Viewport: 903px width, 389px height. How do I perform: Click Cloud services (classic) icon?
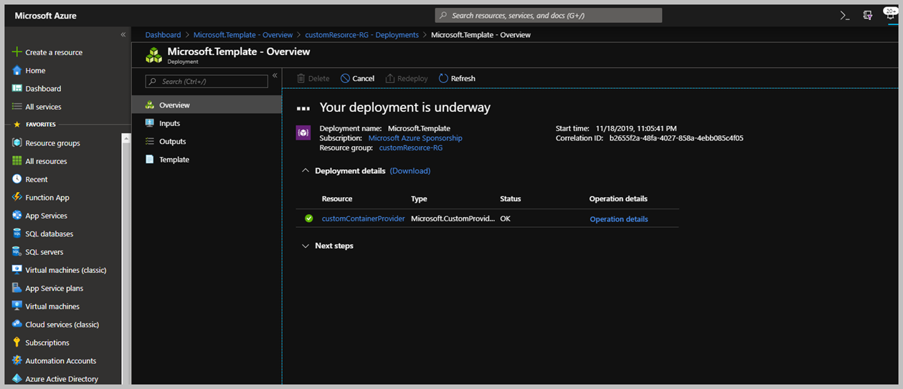pos(17,325)
